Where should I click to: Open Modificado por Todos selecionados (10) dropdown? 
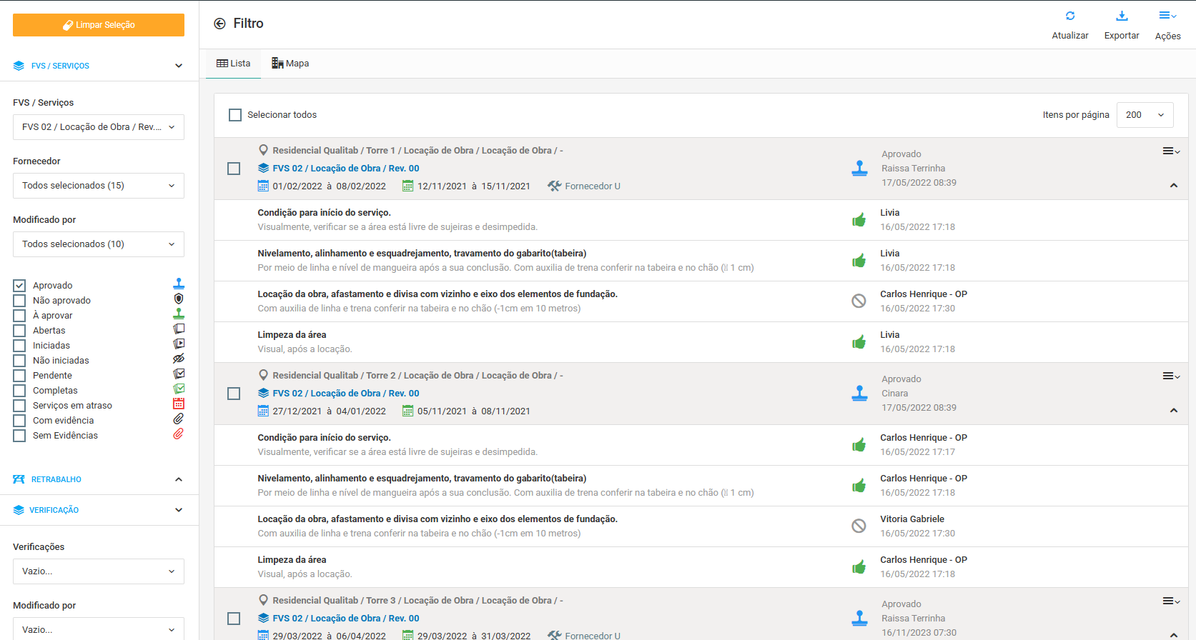[99, 244]
